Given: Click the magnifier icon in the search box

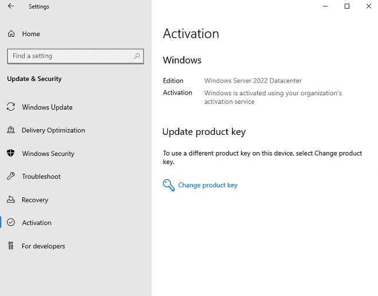Looking at the screenshot, I should point(137,56).
